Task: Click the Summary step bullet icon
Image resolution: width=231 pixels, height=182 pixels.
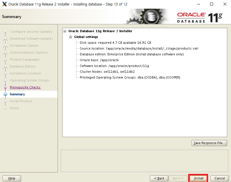Action: click(x=5, y=94)
